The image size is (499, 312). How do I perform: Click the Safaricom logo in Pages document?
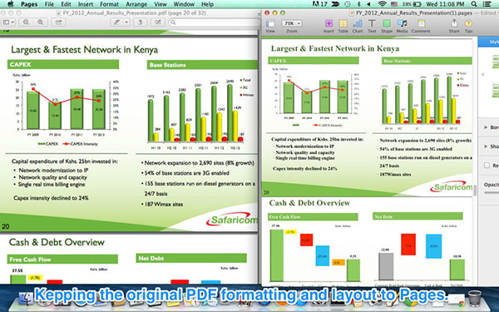(x=452, y=187)
